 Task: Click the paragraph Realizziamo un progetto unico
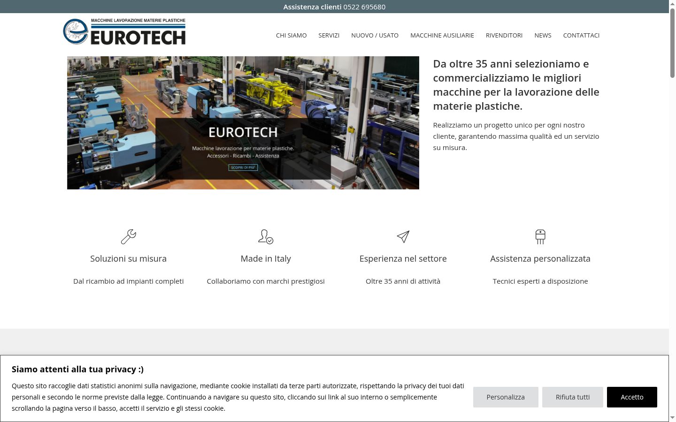point(516,136)
